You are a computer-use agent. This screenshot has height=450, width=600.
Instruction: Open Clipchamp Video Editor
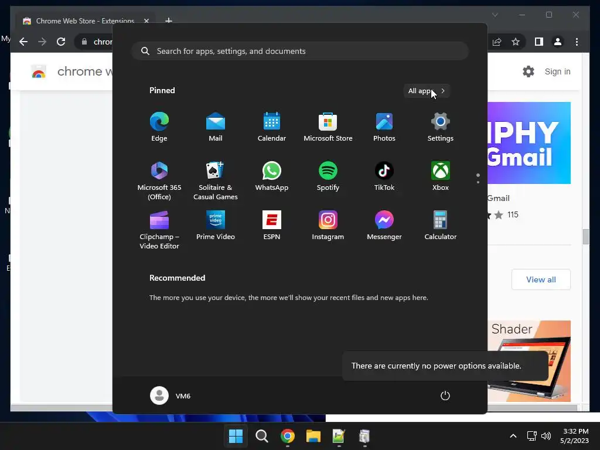pyautogui.click(x=159, y=230)
